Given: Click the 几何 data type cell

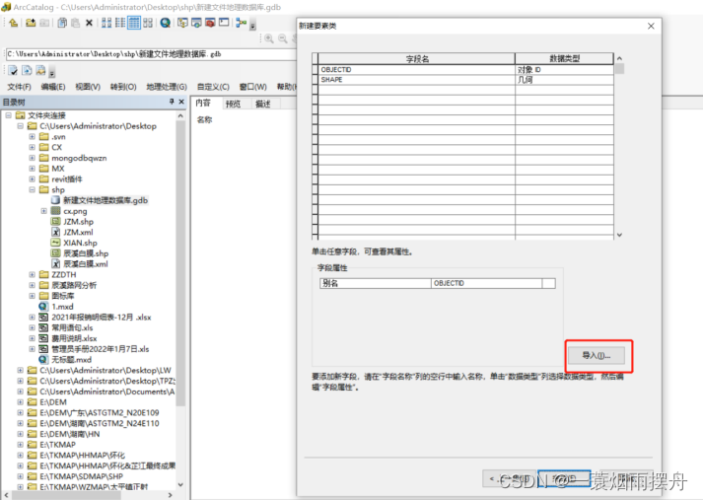Looking at the screenshot, I should [x=564, y=80].
